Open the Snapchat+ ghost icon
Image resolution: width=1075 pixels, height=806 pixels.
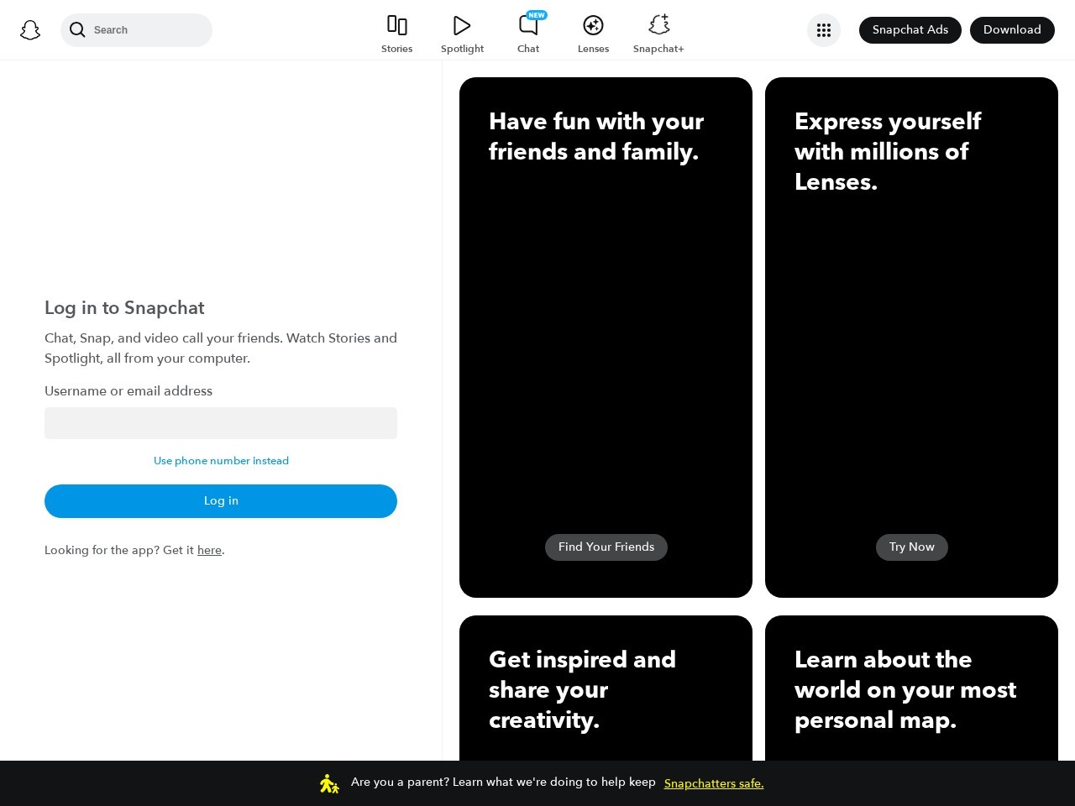click(x=658, y=24)
